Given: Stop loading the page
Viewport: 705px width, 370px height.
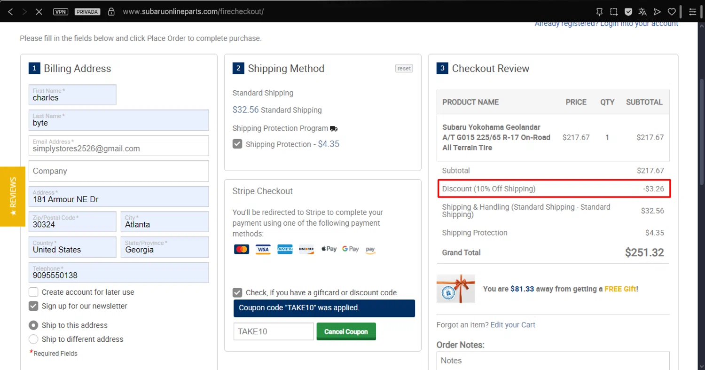Looking at the screenshot, I should [x=39, y=12].
